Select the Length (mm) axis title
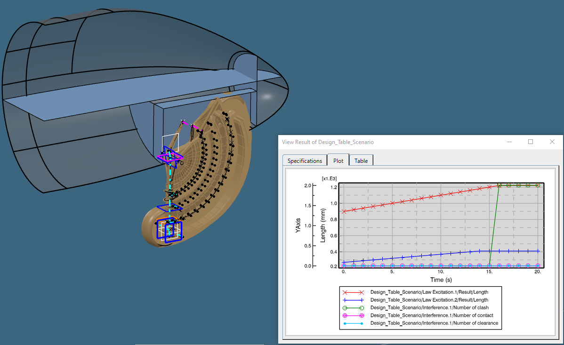 pos(323,225)
